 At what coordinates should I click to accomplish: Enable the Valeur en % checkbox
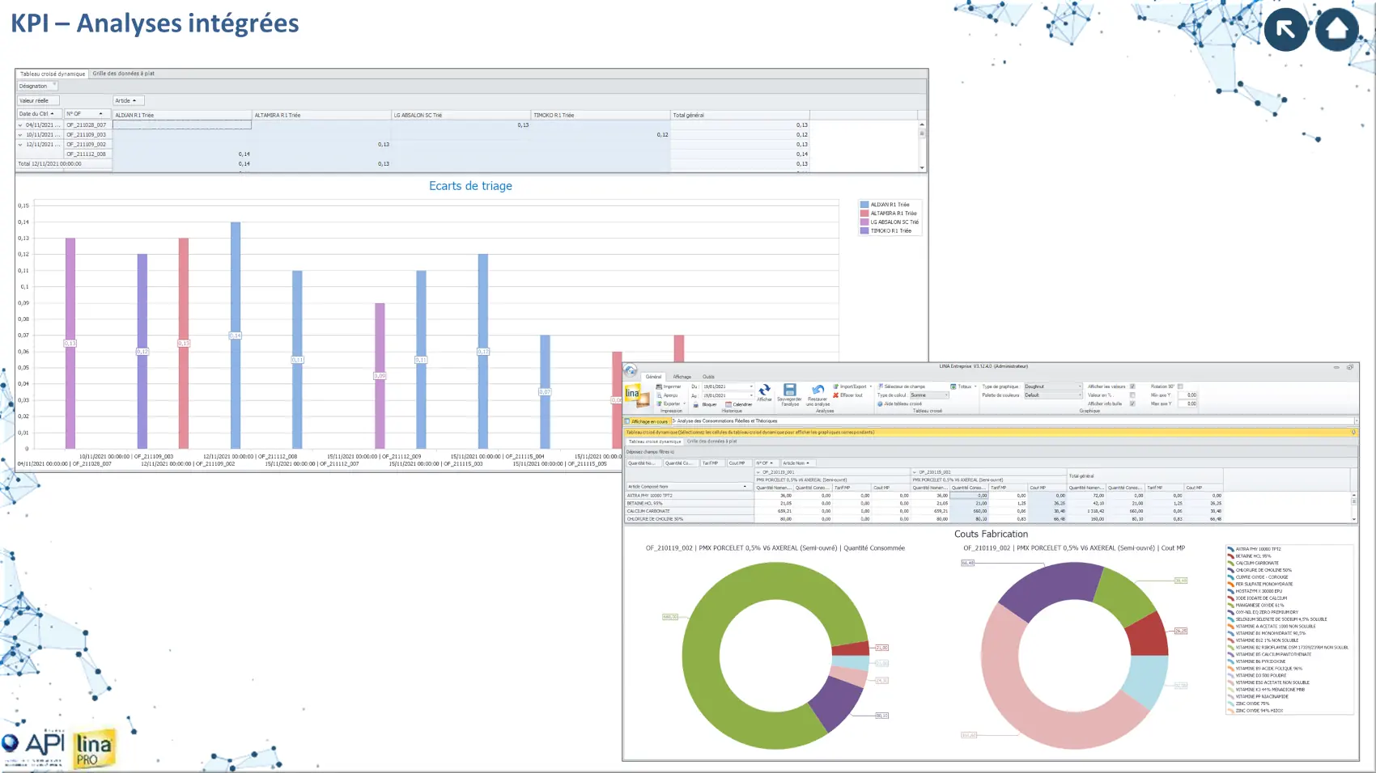1132,395
